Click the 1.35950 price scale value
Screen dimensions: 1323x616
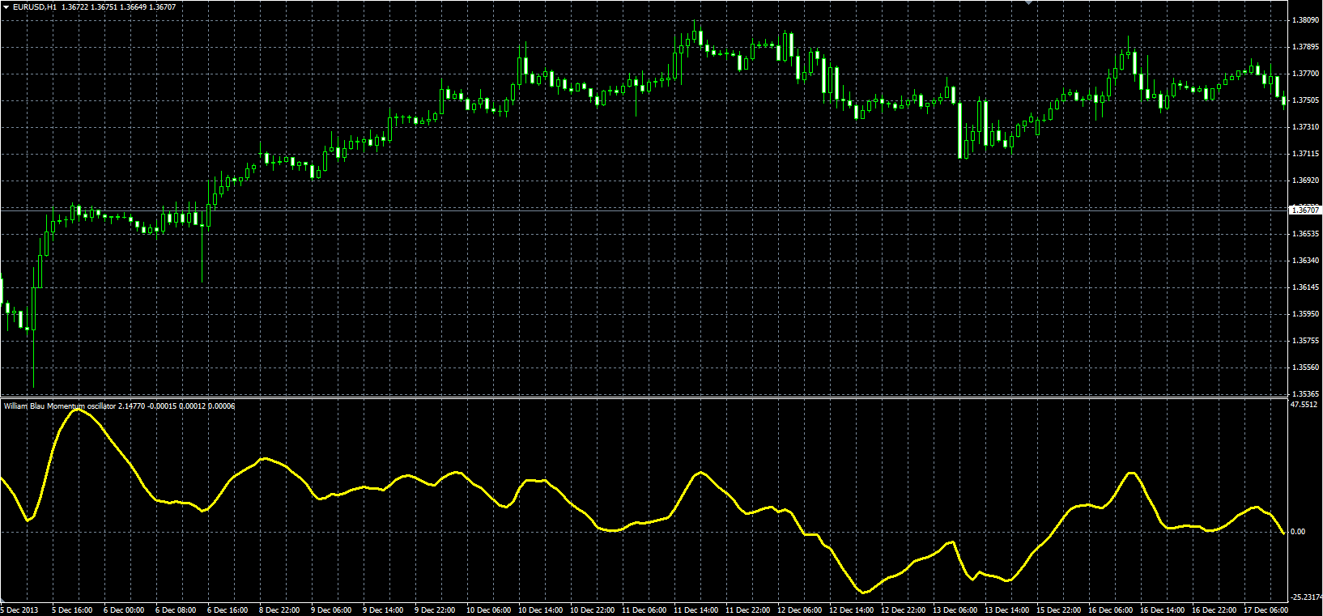click(1305, 314)
